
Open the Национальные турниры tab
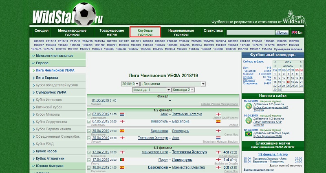pos(181,32)
